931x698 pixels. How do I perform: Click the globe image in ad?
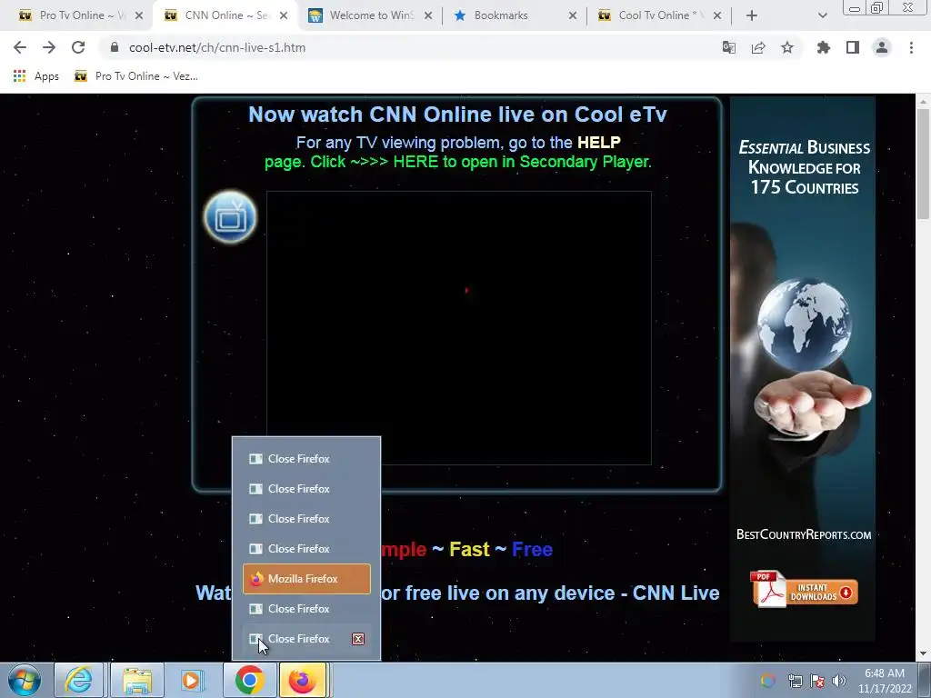(x=805, y=324)
